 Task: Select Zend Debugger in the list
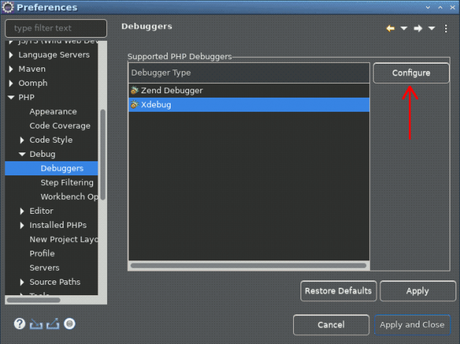pyautogui.click(x=249, y=90)
